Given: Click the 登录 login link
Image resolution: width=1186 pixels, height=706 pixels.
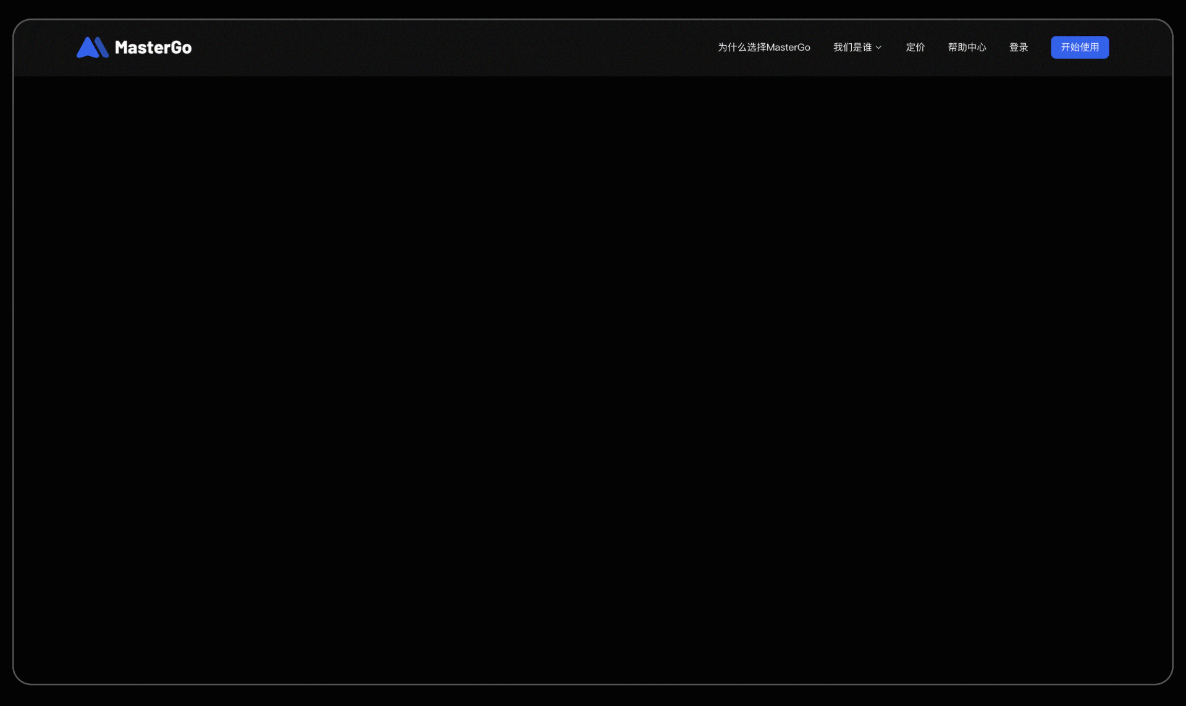Looking at the screenshot, I should click(1018, 48).
